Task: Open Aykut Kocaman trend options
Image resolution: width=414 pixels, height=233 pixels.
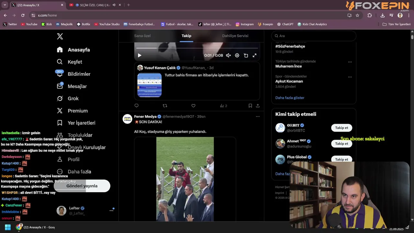Action: coord(350,77)
